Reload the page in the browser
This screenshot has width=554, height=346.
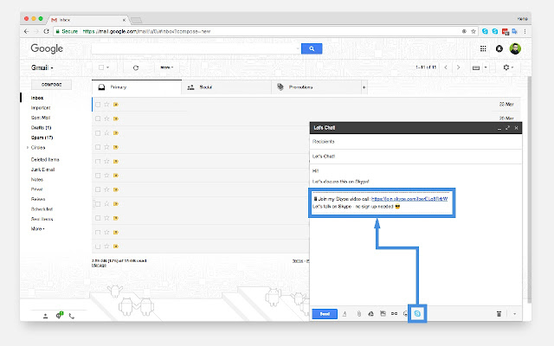[46, 31]
